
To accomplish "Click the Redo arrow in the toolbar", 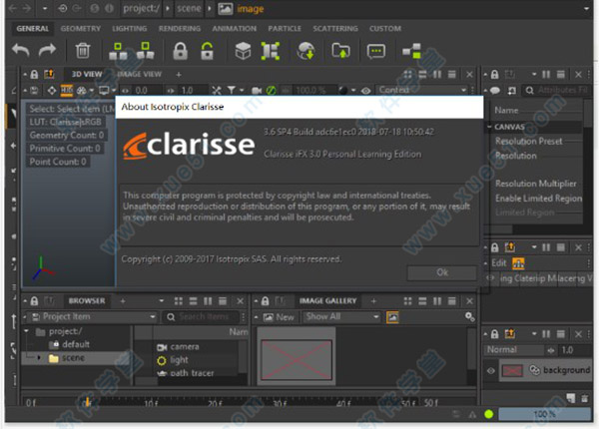I will coord(48,50).
